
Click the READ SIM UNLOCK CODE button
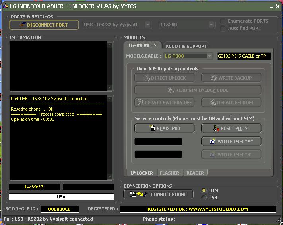(x=198, y=90)
